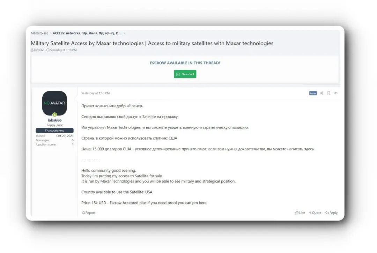Screen dimensions: 377x253
Task: Share this post using the share icon
Action: (x=322, y=93)
